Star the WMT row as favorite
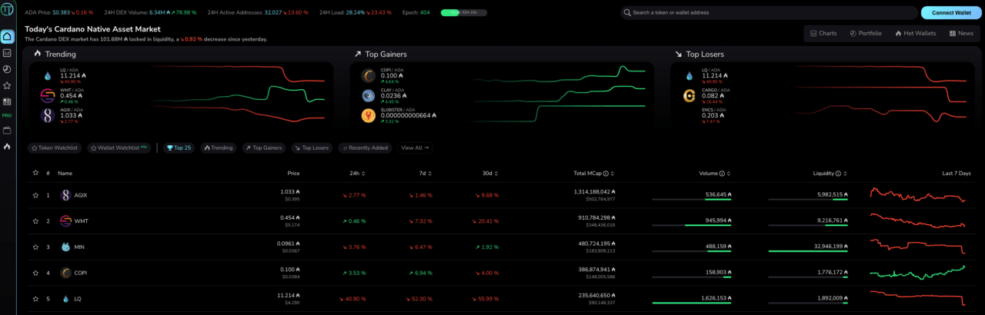The height and width of the screenshot is (315, 985). pyautogui.click(x=35, y=221)
